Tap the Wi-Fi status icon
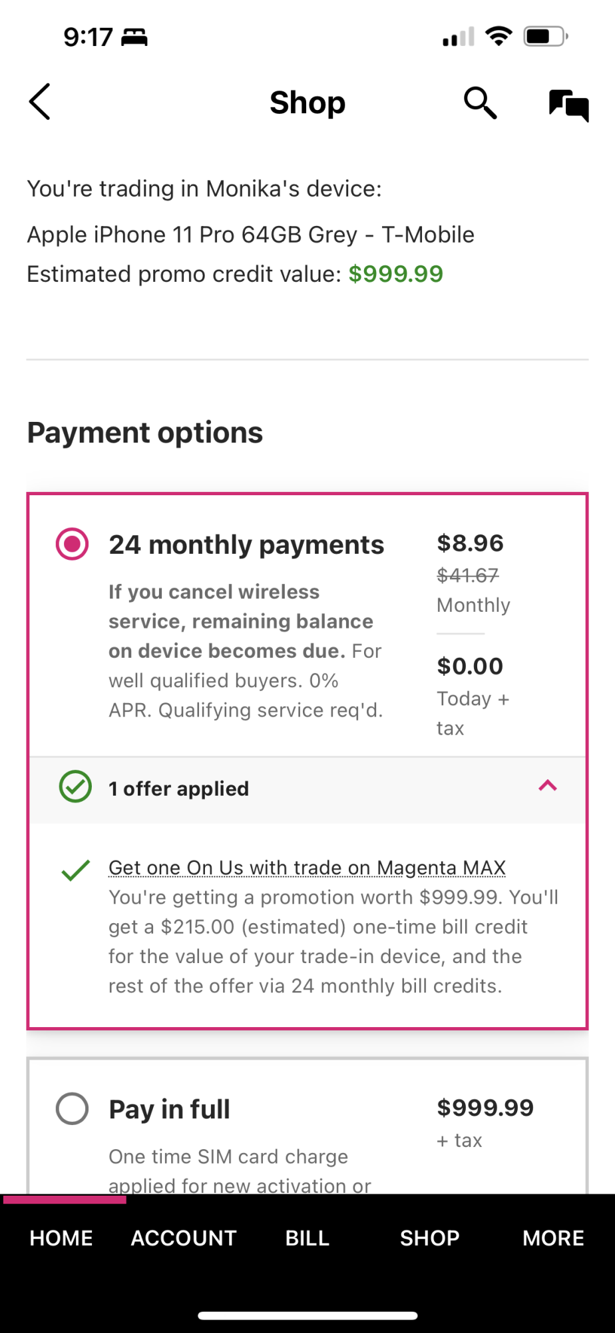 (x=499, y=35)
